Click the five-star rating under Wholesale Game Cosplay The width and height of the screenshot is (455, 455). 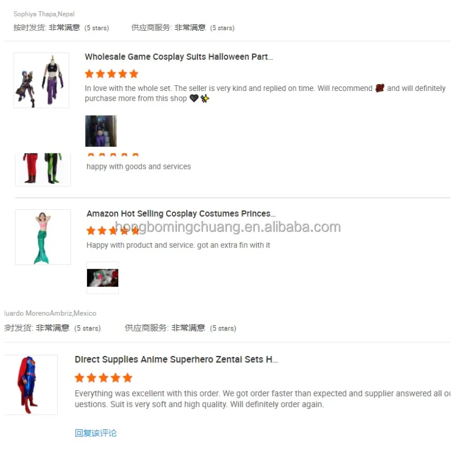click(x=111, y=74)
